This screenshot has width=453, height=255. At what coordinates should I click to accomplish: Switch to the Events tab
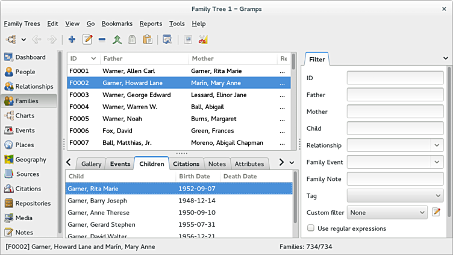coord(120,164)
